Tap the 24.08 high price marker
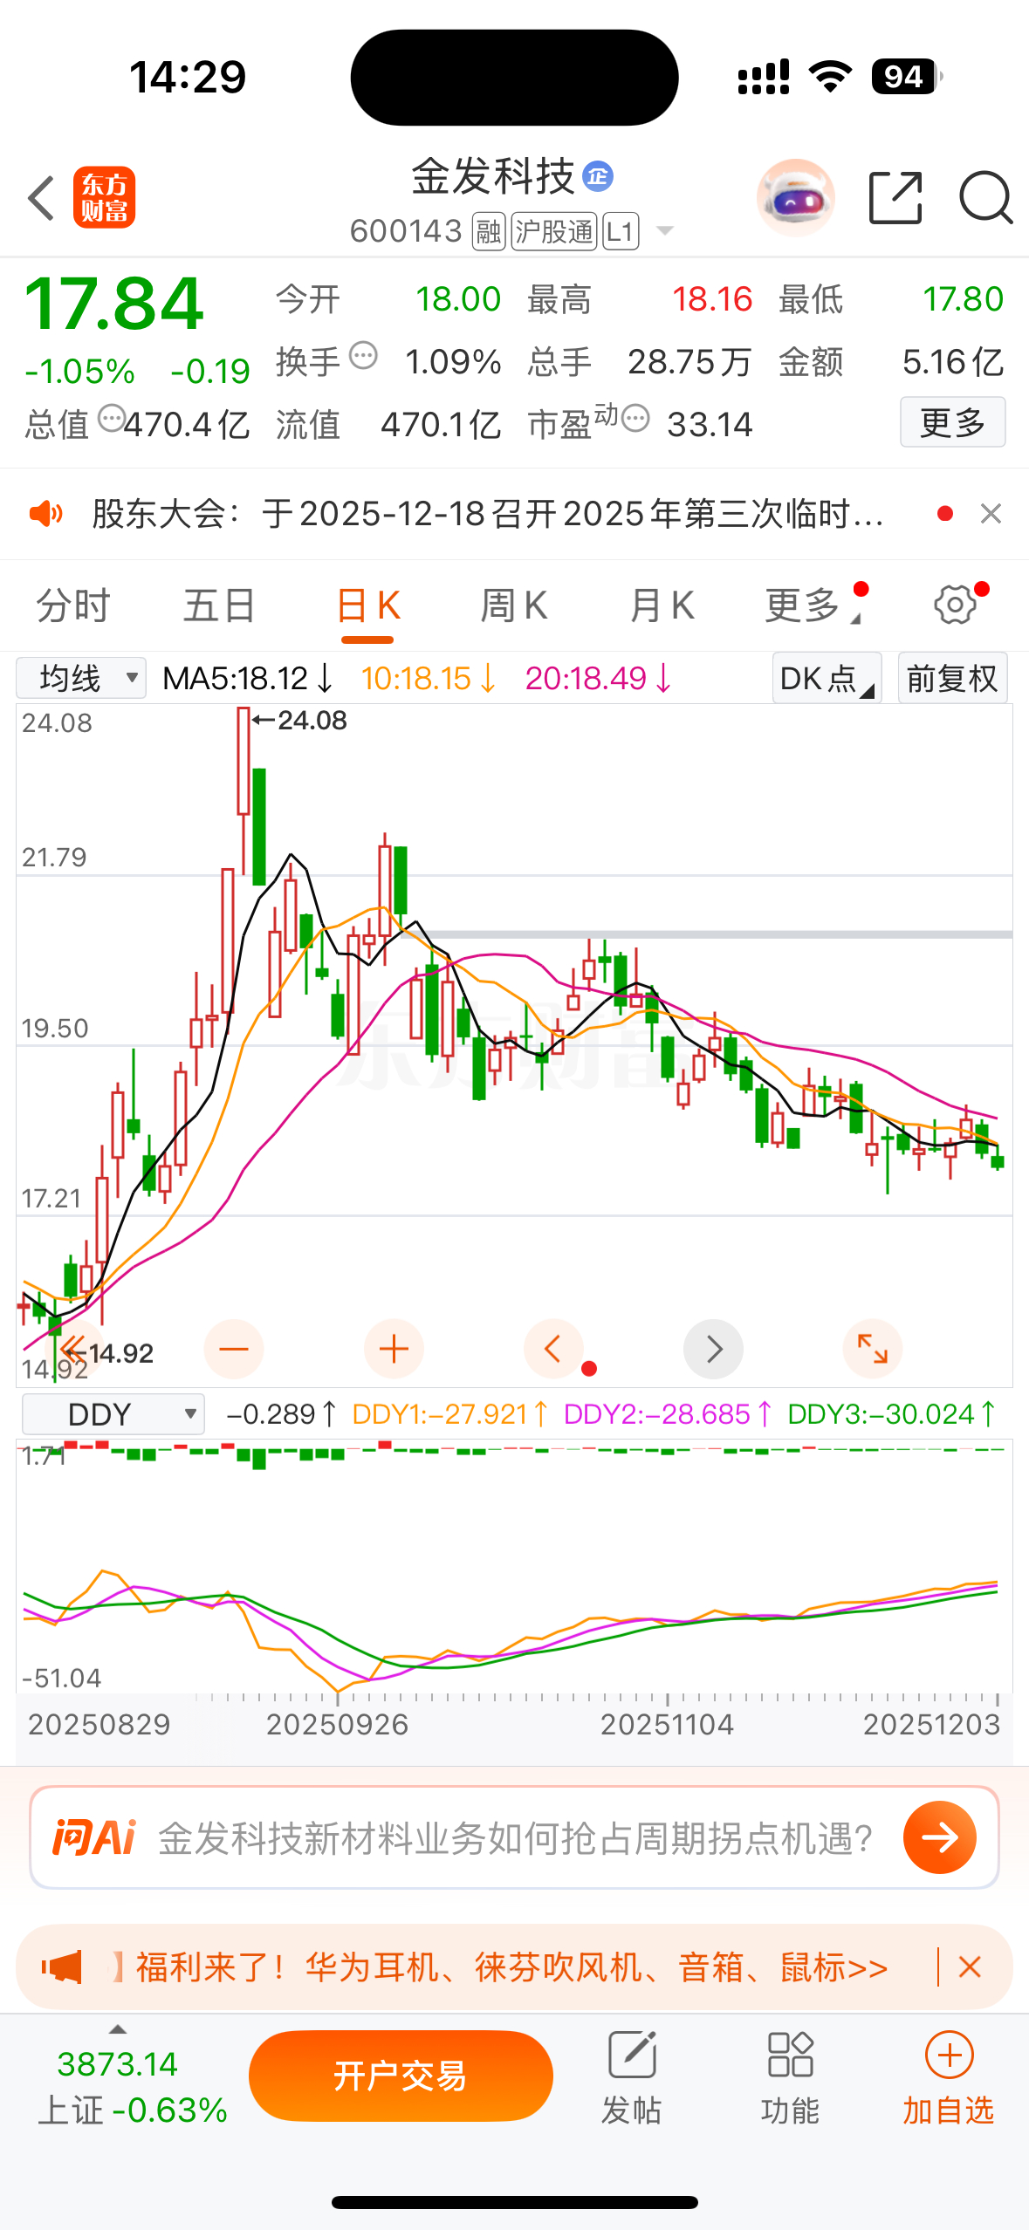The image size is (1029, 2230). click(x=301, y=721)
